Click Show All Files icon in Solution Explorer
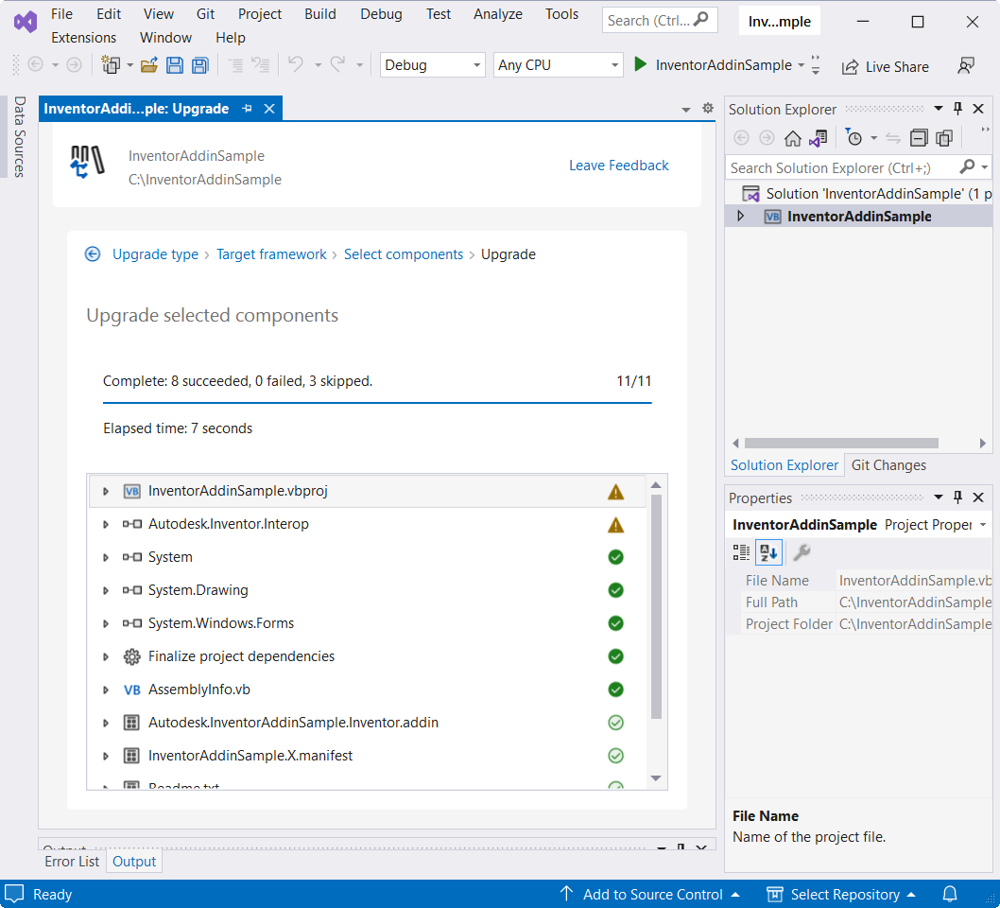 pyautogui.click(x=944, y=138)
